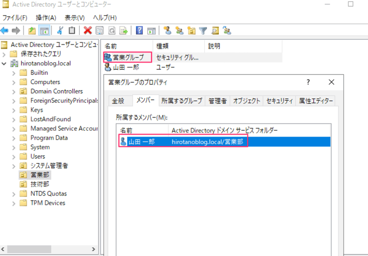Viewport: 368px width, 256px height.
Task: Select 山田 一郎 member in properties dialog
Action: point(225,142)
